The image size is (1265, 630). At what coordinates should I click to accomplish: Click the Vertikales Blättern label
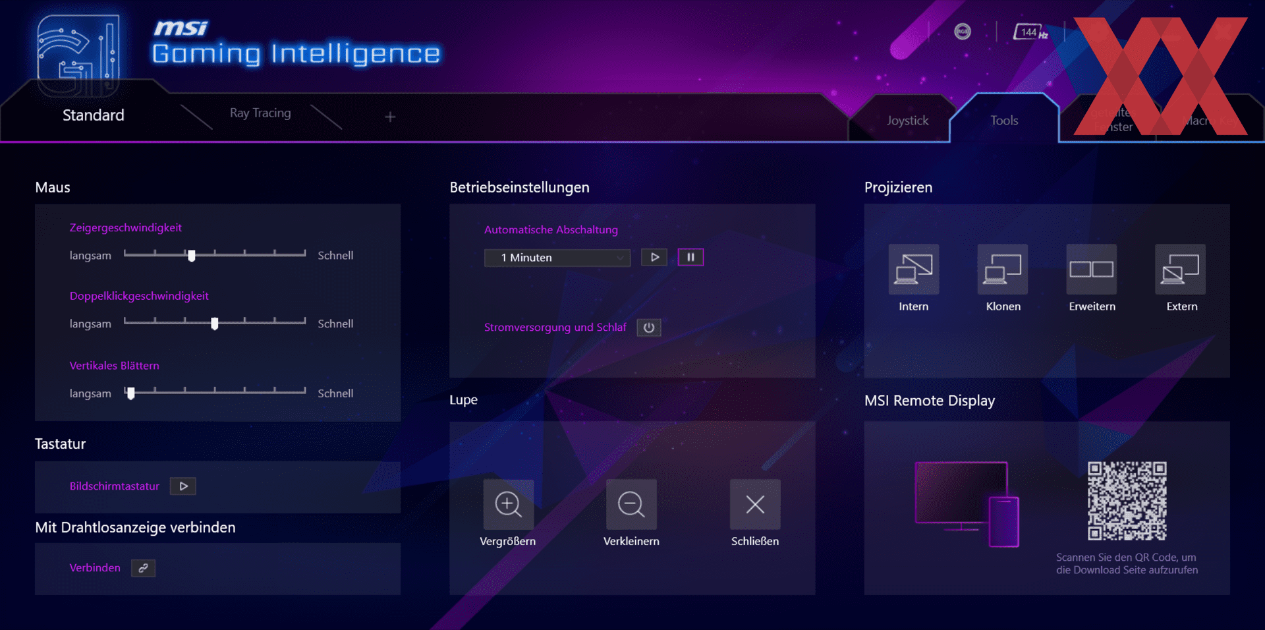pos(115,366)
